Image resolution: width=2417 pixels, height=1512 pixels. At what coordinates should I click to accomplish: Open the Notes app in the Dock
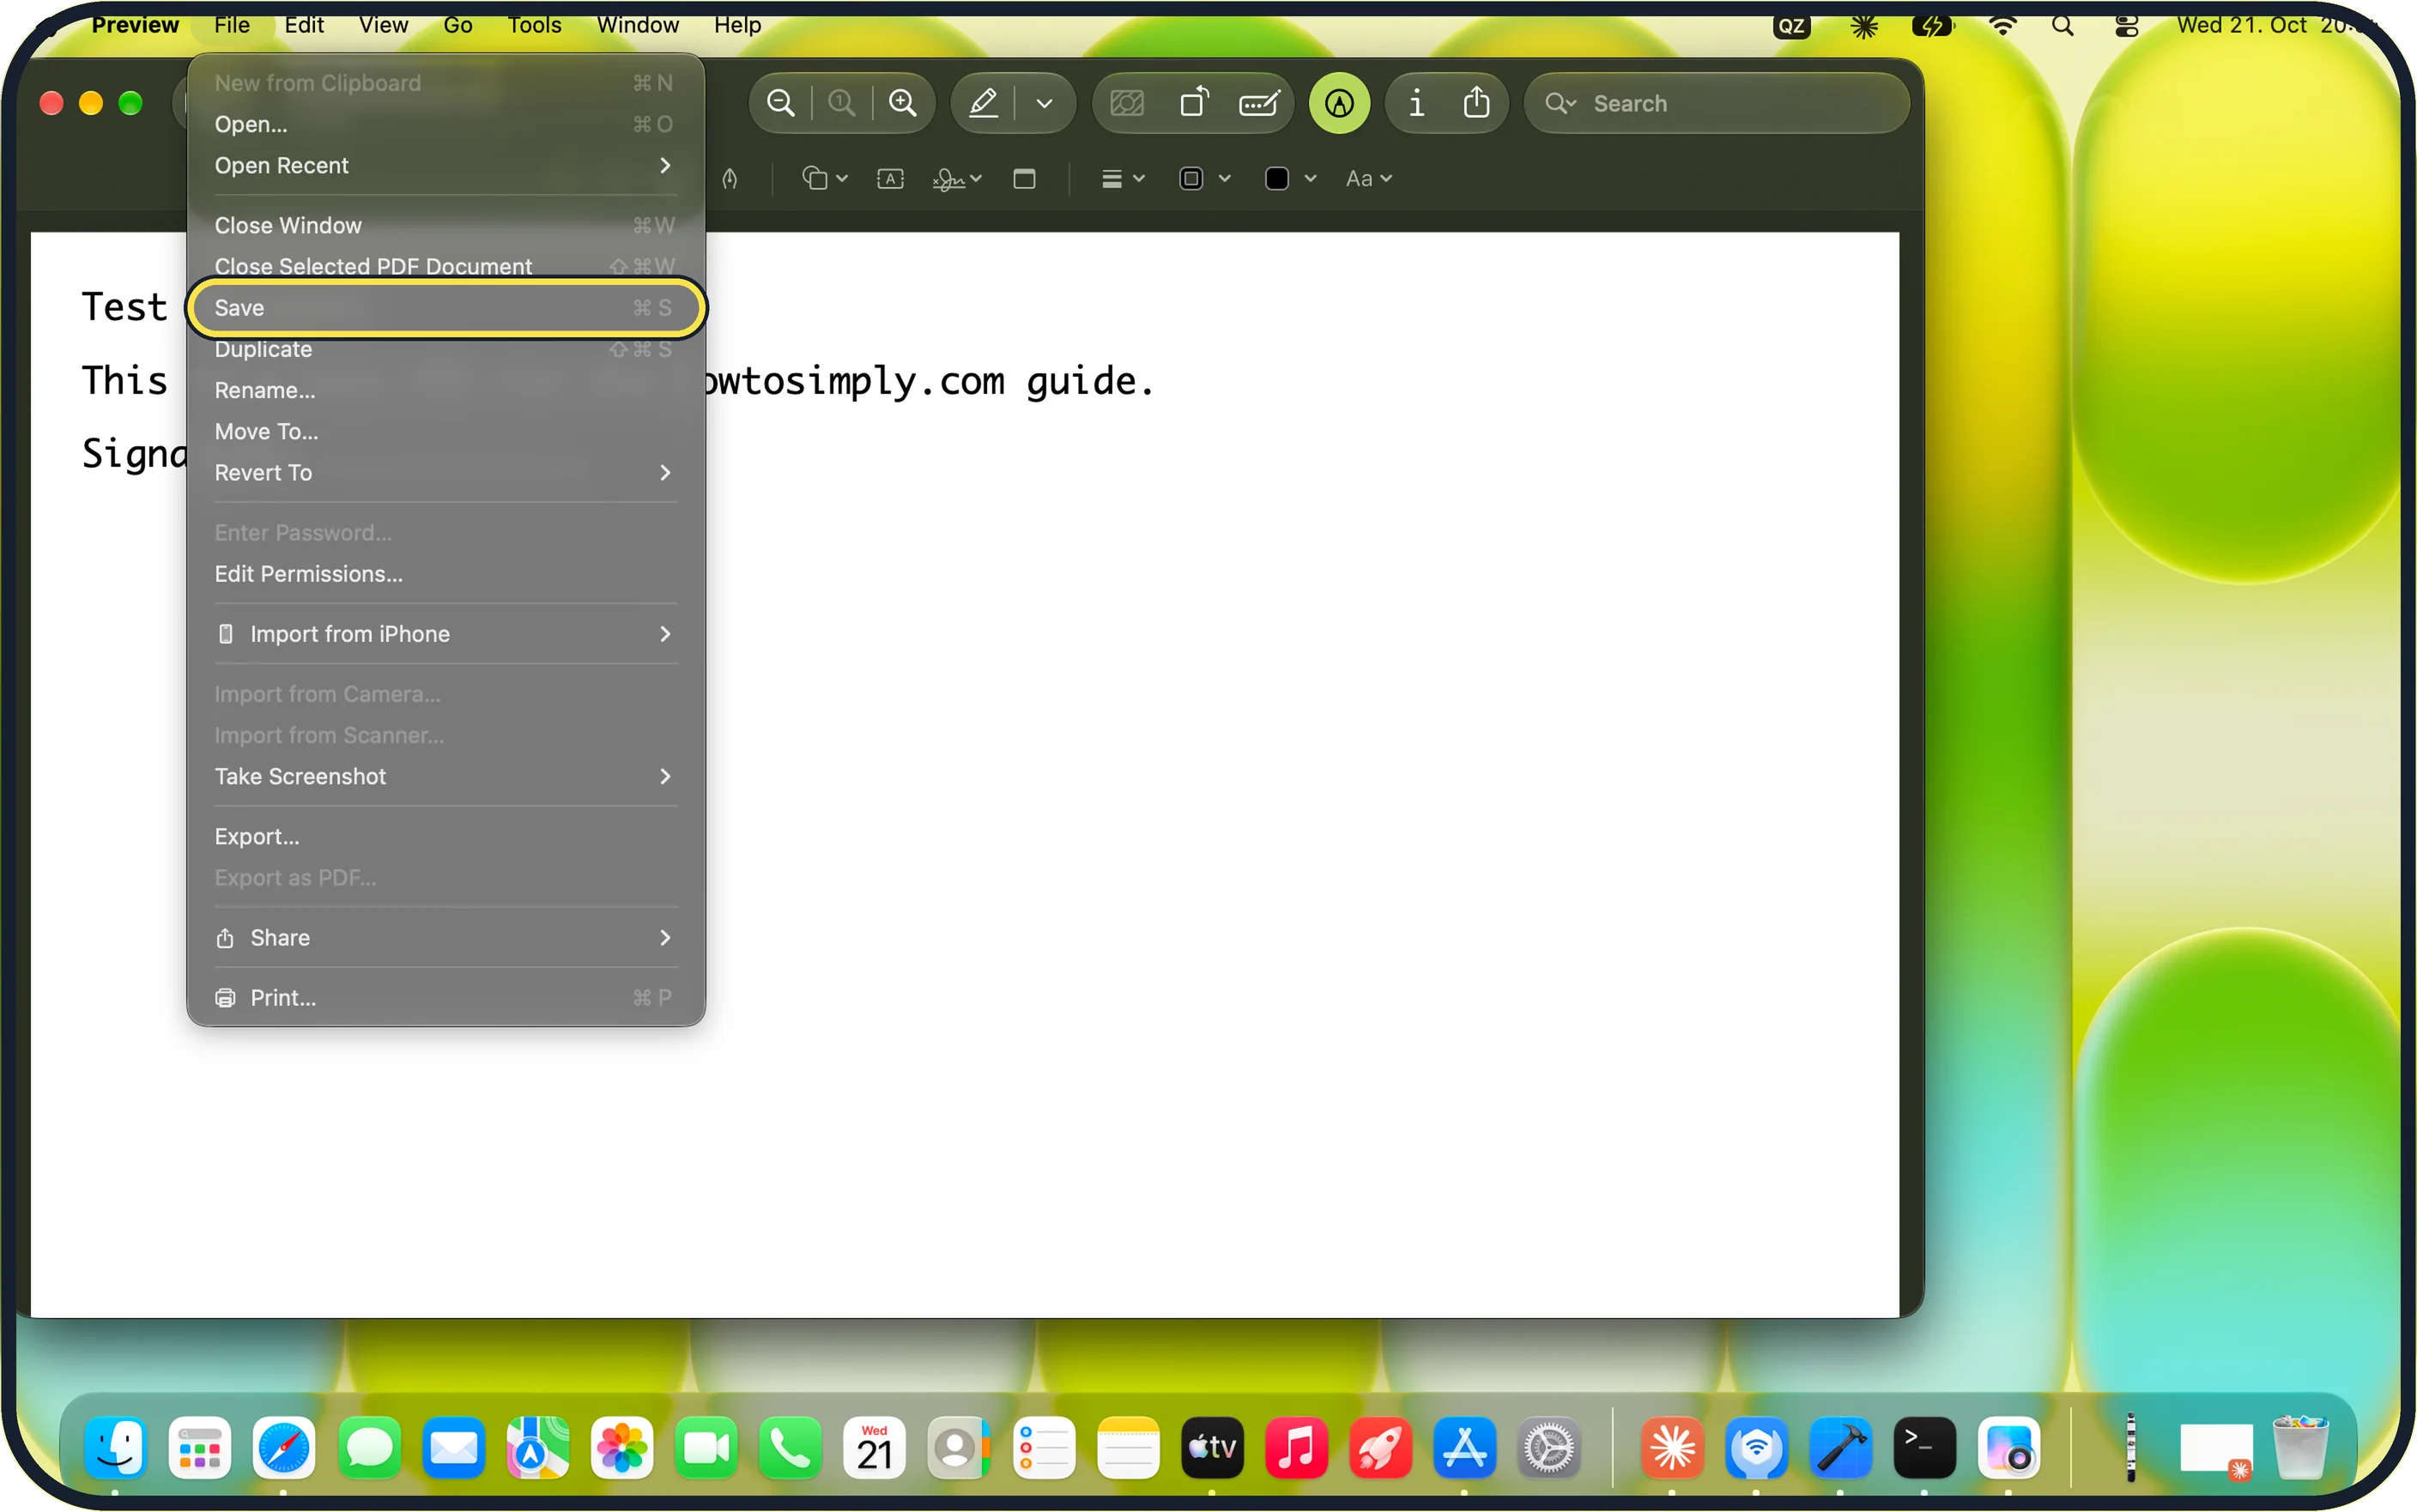[1128, 1448]
